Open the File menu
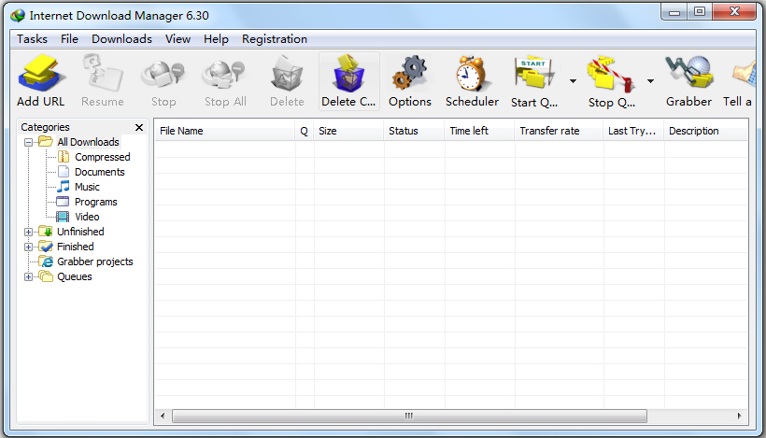Viewport: 766px width, 438px height. pyautogui.click(x=69, y=39)
